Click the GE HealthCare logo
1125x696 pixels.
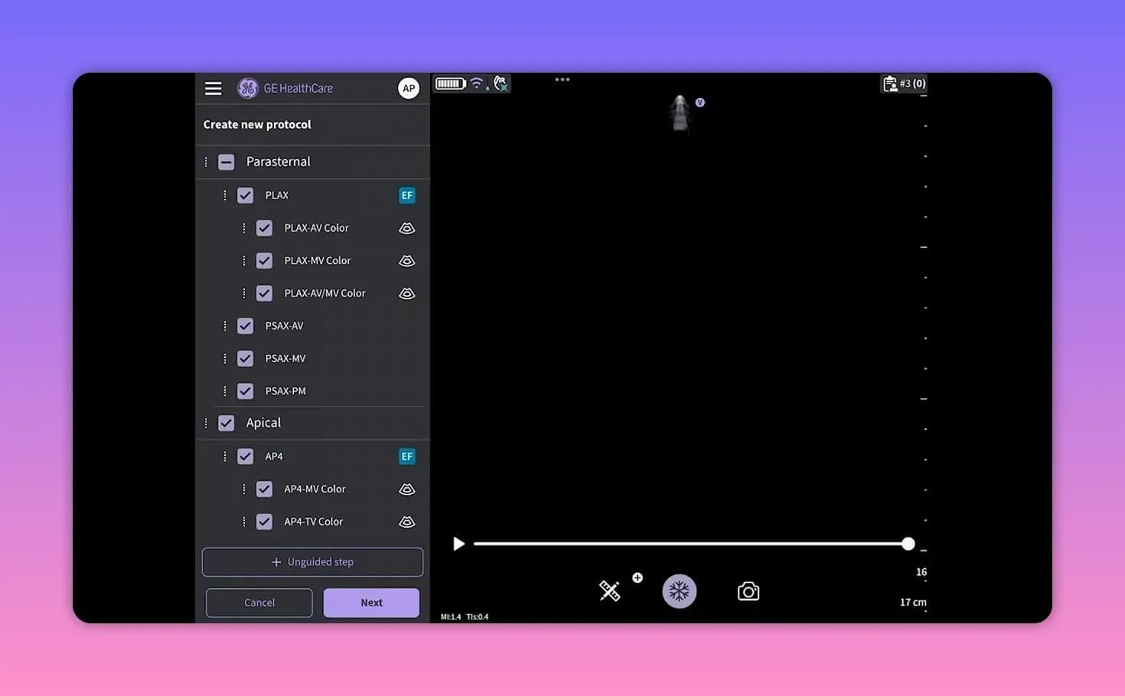pyautogui.click(x=285, y=89)
